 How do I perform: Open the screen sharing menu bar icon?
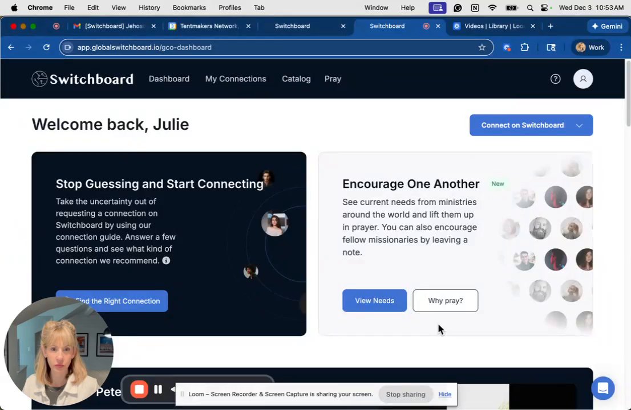coord(438,7)
